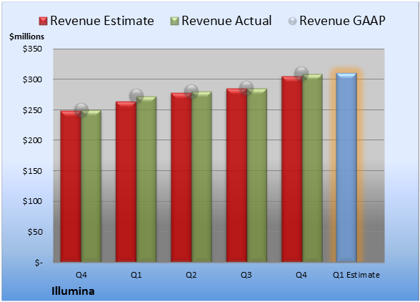Click the 'Q3' quarter label
Screen dimensions: 420x302
coord(246,275)
